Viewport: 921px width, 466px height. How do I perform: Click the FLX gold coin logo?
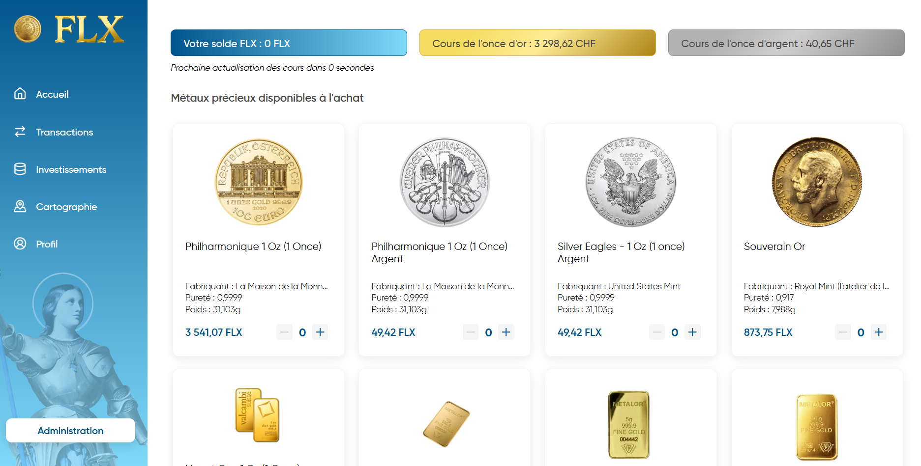pyautogui.click(x=28, y=28)
